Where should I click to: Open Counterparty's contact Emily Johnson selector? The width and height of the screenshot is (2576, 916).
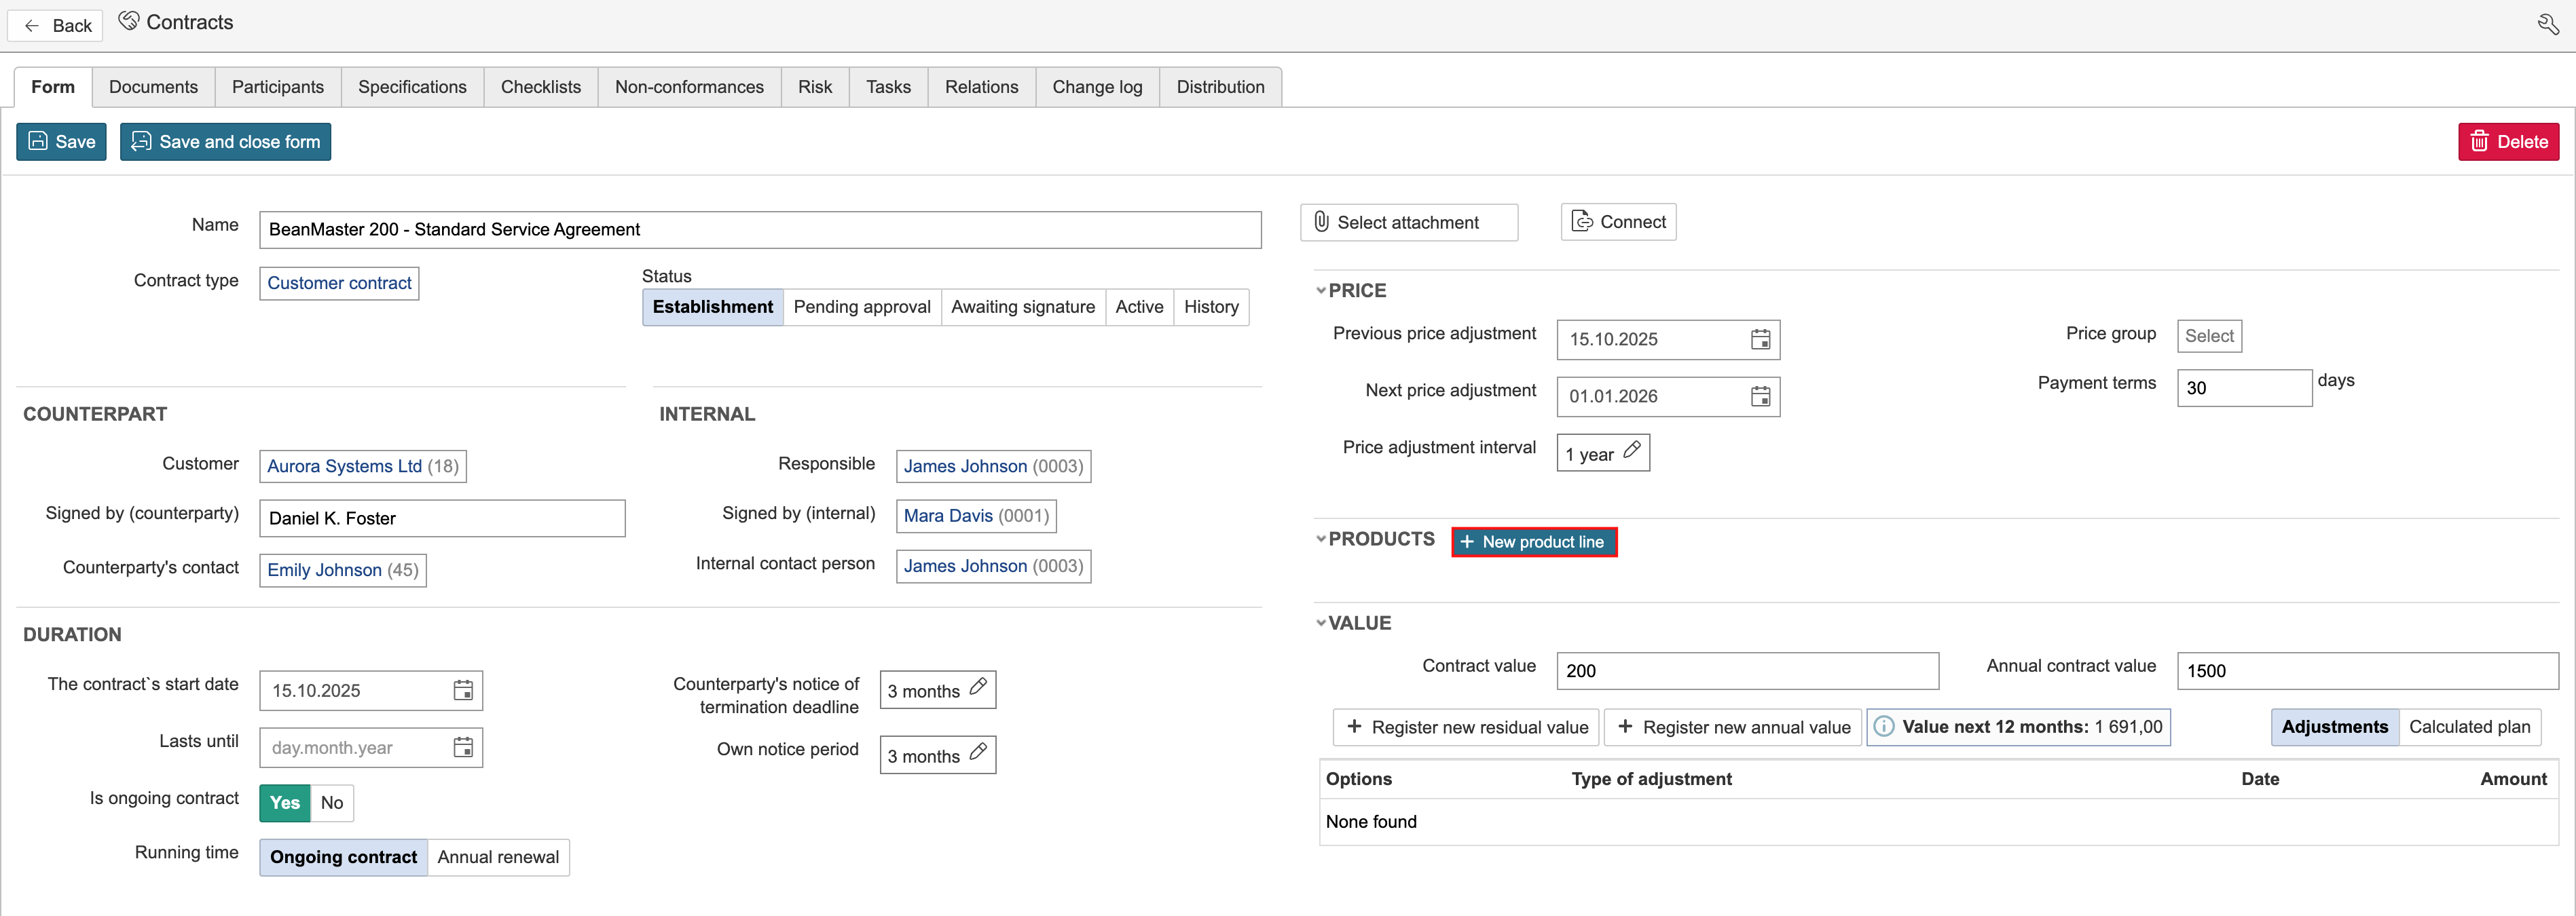[x=343, y=569]
